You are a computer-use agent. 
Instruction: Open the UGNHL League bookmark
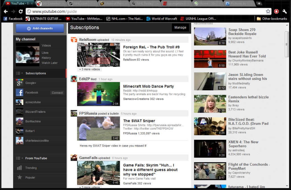198,19
